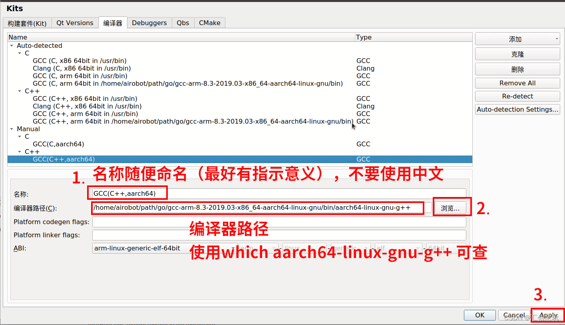Collapse the Manual tree group

[x=12, y=129]
